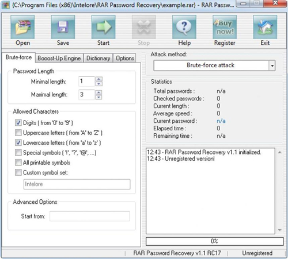Click the 0% progress bar
The width and height of the screenshot is (288, 259).
pyautogui.click(x=214, y=241)
